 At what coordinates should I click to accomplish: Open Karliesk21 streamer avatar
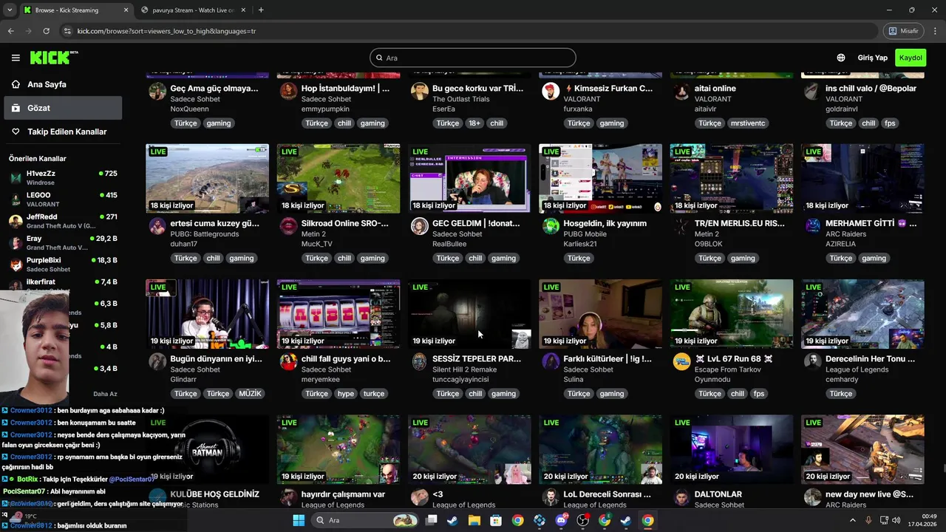551,226
